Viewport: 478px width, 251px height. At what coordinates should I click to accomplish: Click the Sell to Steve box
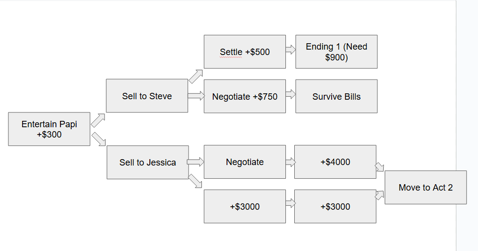click(147, 96)
